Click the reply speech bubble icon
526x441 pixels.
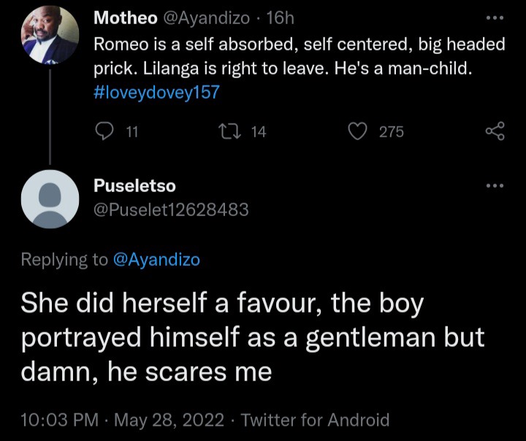coord(104,131)
